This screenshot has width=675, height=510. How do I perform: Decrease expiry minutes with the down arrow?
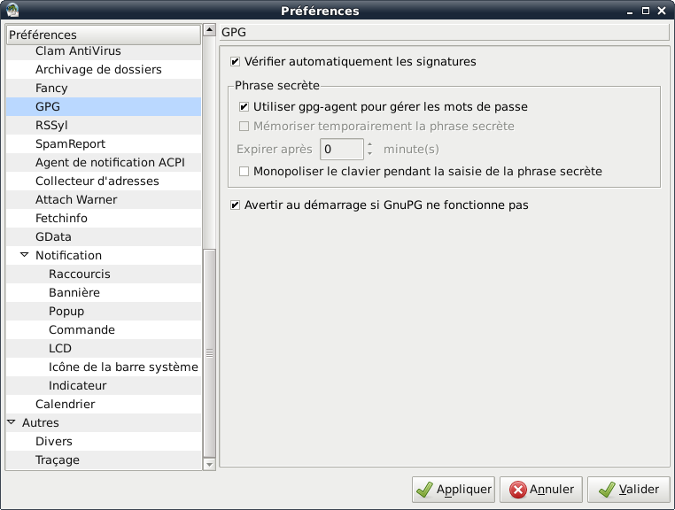pos(369,154)
